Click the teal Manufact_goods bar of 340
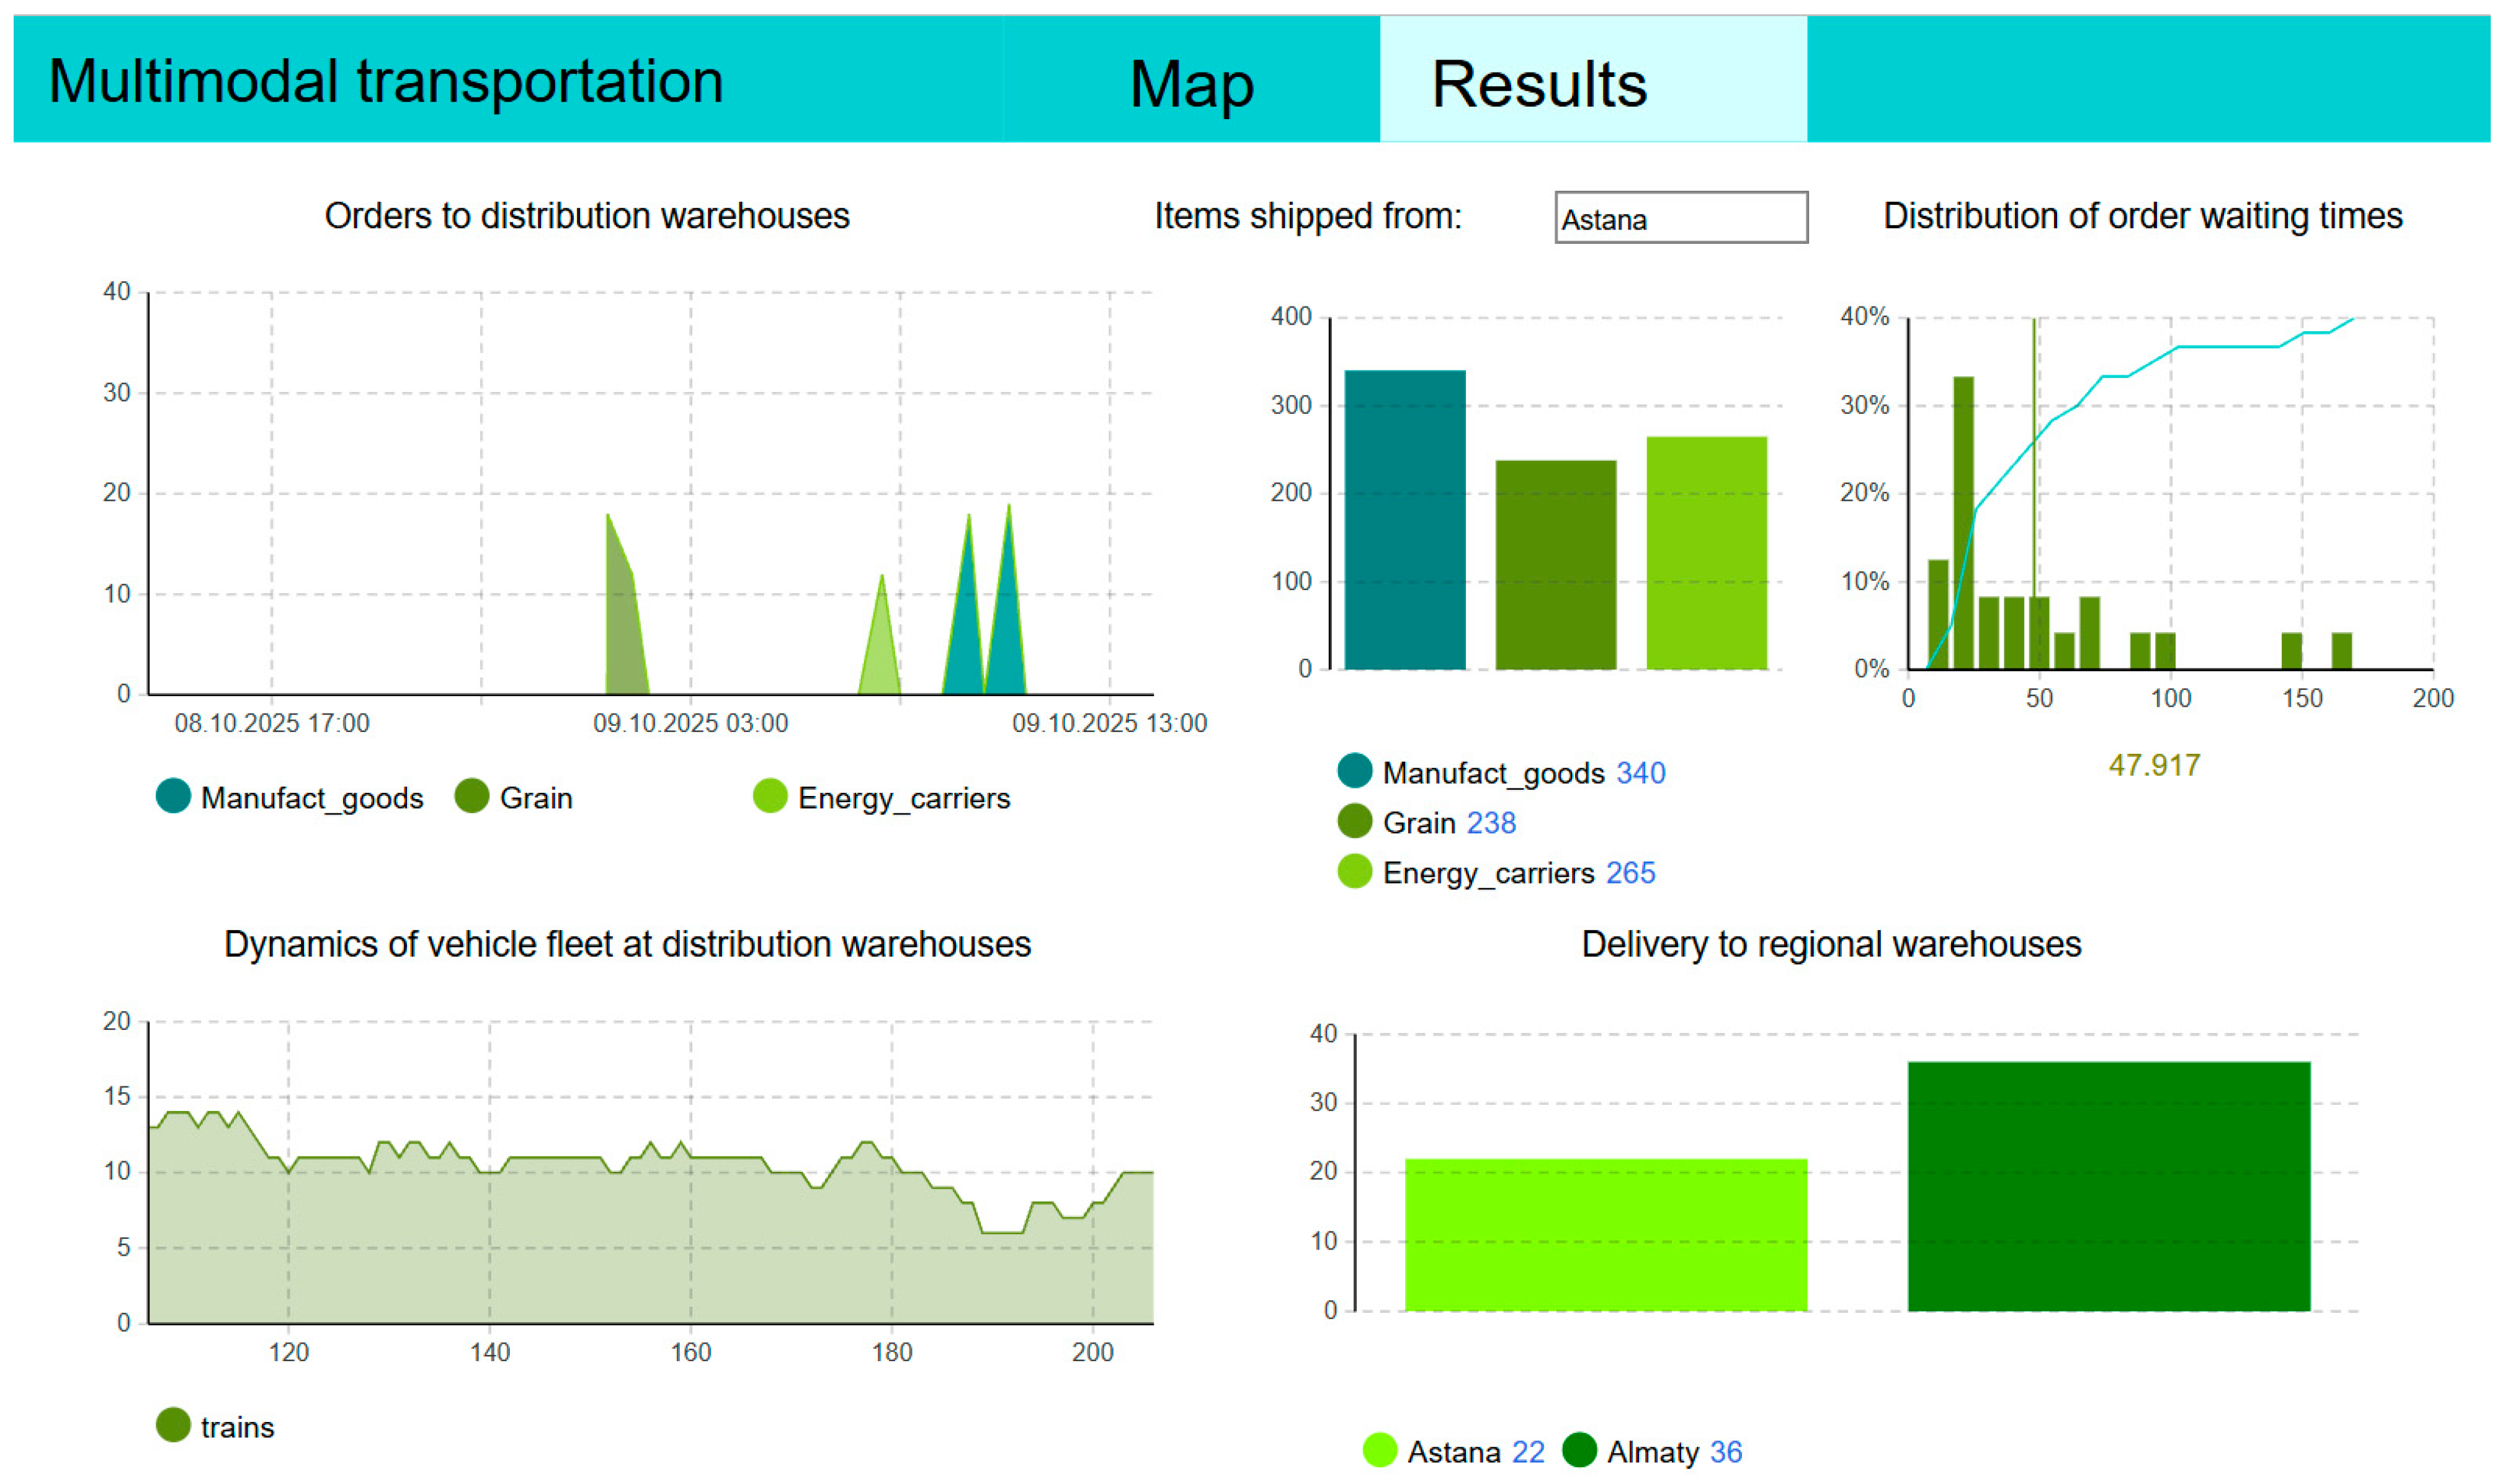This screenshot has width=2505, height=1484. pos(1404,520)
